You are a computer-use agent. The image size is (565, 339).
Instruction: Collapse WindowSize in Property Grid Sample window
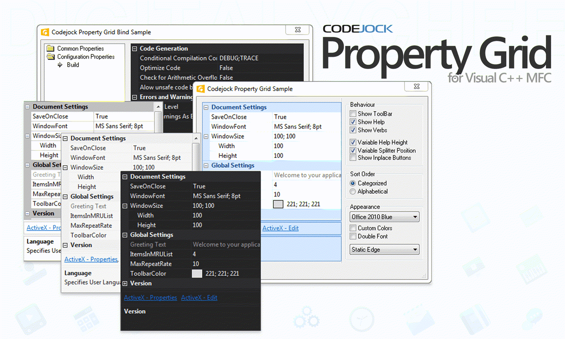(206, 136)
